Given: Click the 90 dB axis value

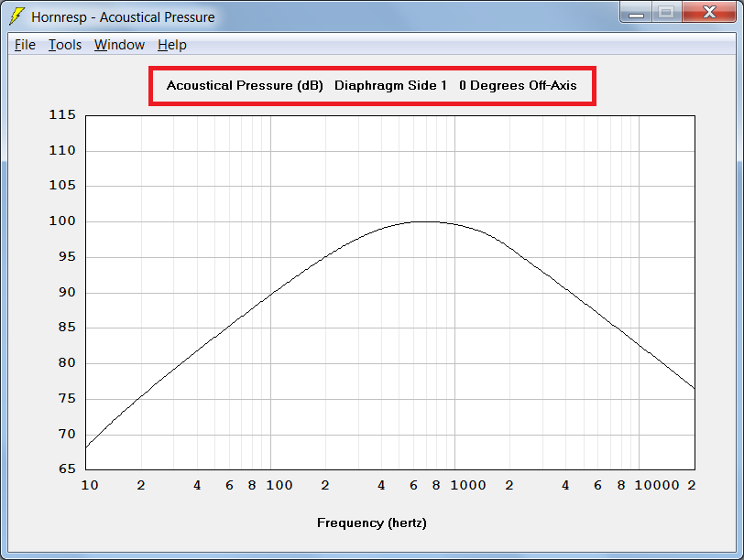Looking at the screenshot, I should pos(67,292).
